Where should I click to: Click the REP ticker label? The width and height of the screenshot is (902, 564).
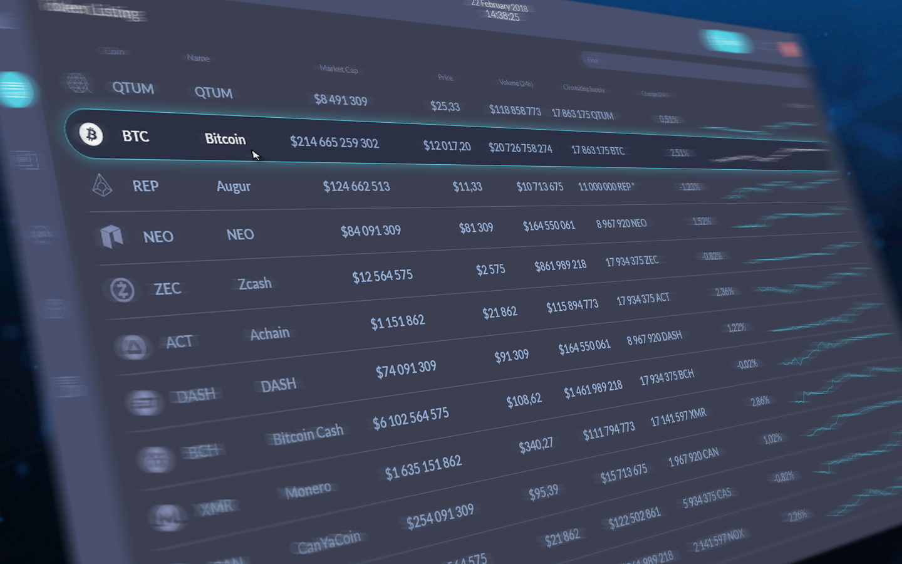[x=145, y=186]
